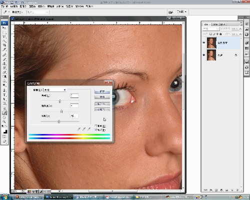Toggle lock all in Layers panel
The image size is (250, 200).
220,34
